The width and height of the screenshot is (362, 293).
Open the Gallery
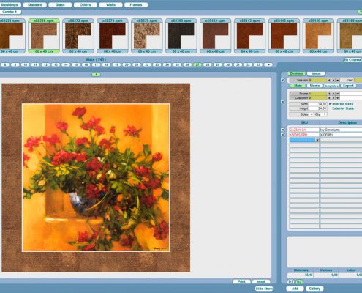314,289
